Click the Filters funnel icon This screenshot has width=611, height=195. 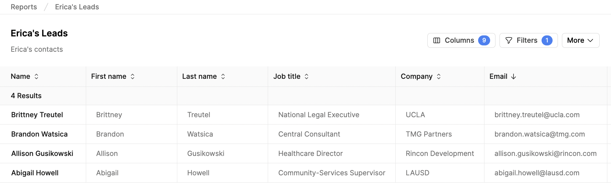point(509,40)
